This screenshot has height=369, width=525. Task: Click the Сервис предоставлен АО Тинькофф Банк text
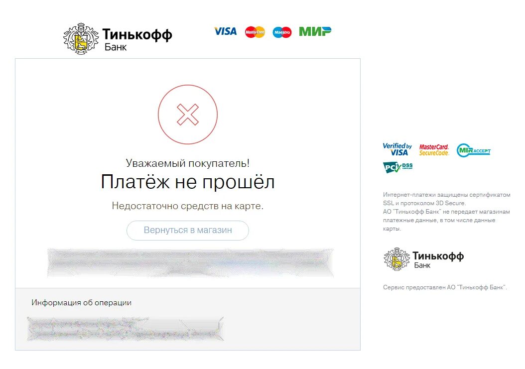tap(445, 287)
